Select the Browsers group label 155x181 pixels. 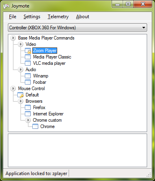34,101
